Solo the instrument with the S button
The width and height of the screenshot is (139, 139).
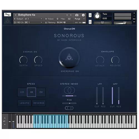[x=90, y=15]
